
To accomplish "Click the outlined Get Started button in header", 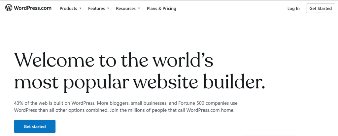I will pyautogui.click(x=321, y=8).
